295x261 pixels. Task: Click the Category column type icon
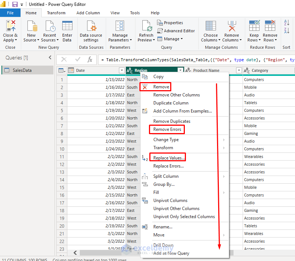point(247,70)
